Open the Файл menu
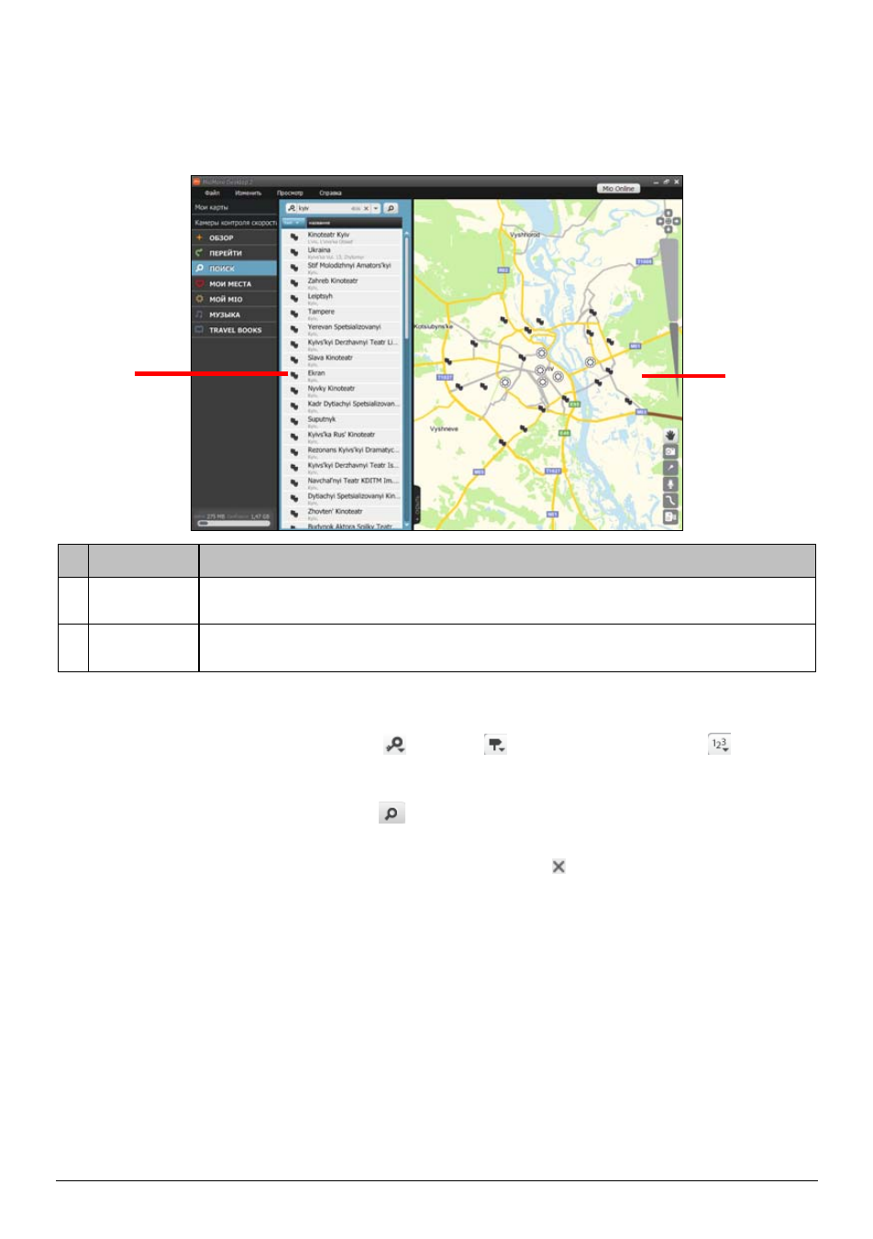 pyautogui.click(x=212, y=194)
